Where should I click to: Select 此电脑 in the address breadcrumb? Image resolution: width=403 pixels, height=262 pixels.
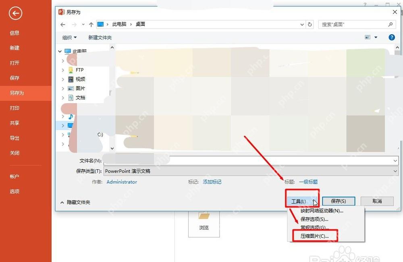pyautogui.click(x=119, y=24)
